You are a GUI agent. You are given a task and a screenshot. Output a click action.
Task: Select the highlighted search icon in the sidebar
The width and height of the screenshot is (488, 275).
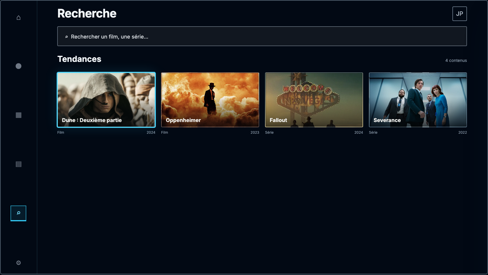[x=18, y=213]
